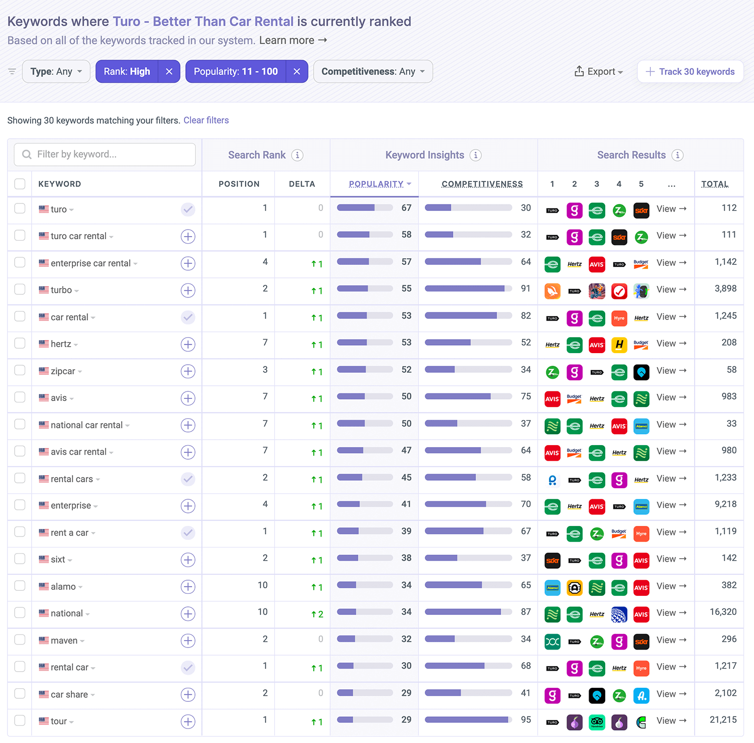This screenshot has height=743, width=754.
Task: Open Tripadvisor icon in 'tour' row
Action: point(597,722)
